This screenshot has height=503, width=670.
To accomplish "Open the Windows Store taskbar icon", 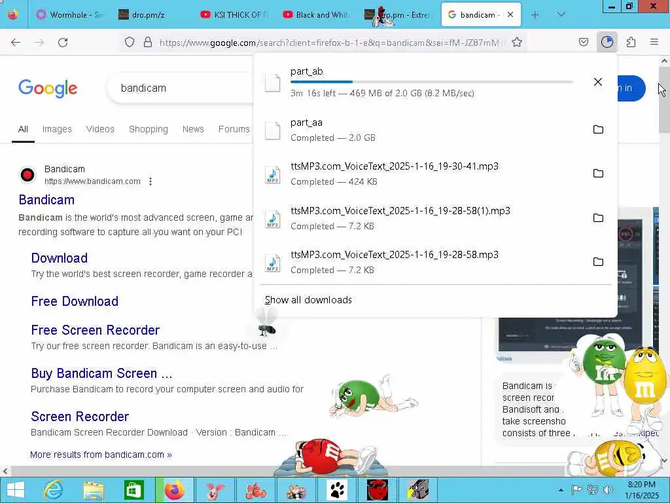I will pyautogui.click(x=133, y=490).
